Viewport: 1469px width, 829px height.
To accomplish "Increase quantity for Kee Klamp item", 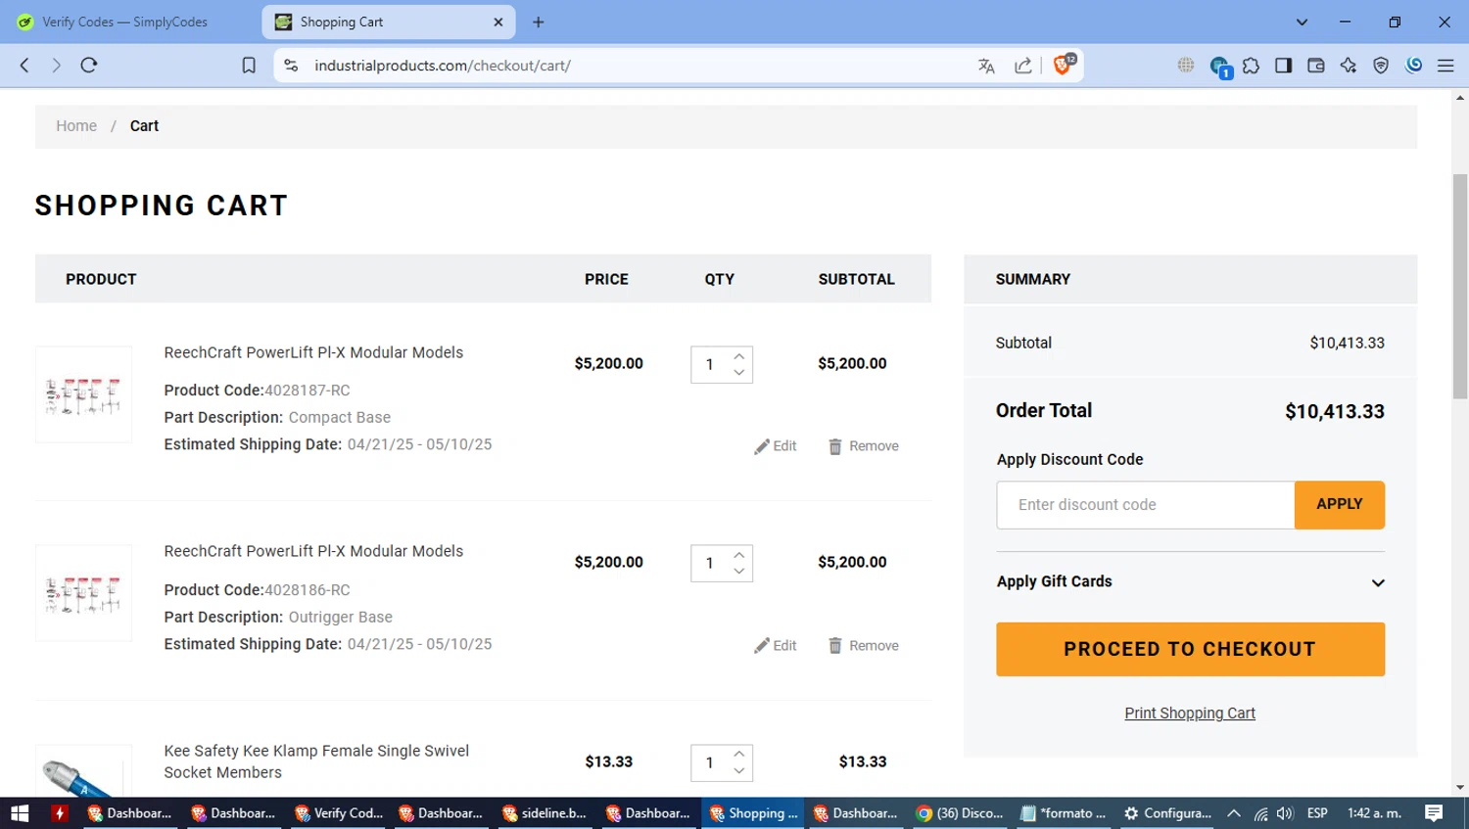I will point(739,755).
